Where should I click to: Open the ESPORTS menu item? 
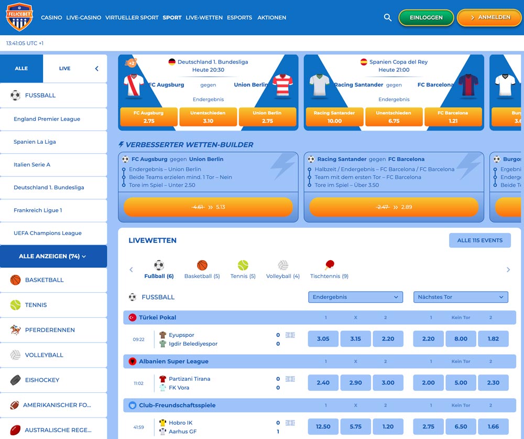tap(239, 17)
